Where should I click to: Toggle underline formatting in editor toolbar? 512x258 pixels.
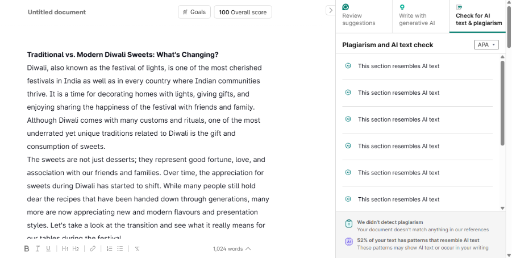point(48,249)
